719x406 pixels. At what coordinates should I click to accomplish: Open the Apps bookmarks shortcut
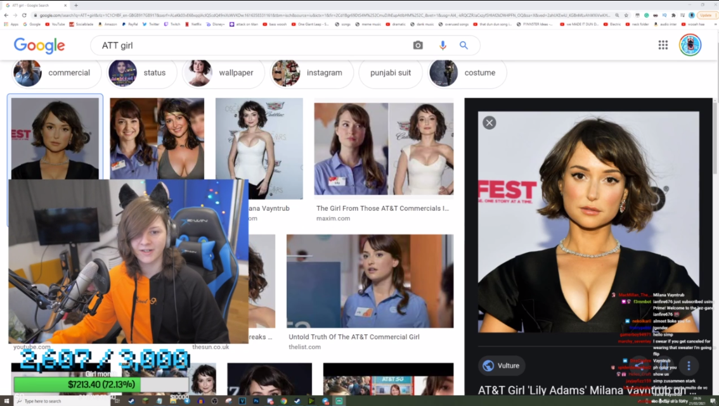pyautogui.click(x=11, y=24)
